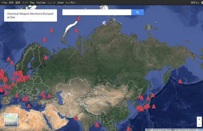Expand the Chemical Weapon Munitions panel arrow
The width and height of the screenshot is (203, 131).
(30, 20)
